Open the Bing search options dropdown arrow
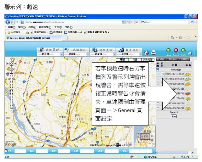202x162 pixels. (195, 22)
